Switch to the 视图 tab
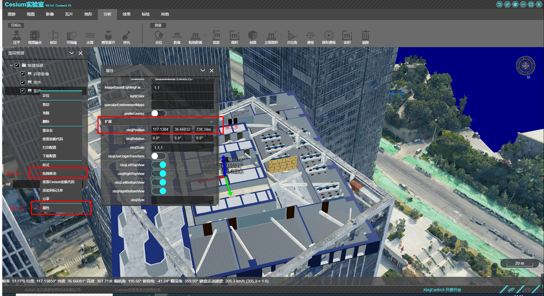This screenshot has height=296, width=544. click(31, 14)
